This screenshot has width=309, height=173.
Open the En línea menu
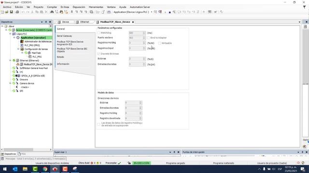point(65,7)
